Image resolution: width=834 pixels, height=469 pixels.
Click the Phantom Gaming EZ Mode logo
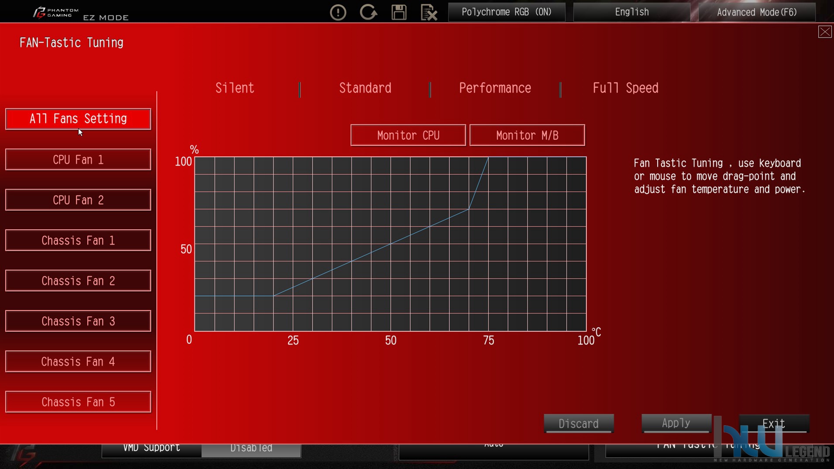pyautogui.click(x=81, y=14)
